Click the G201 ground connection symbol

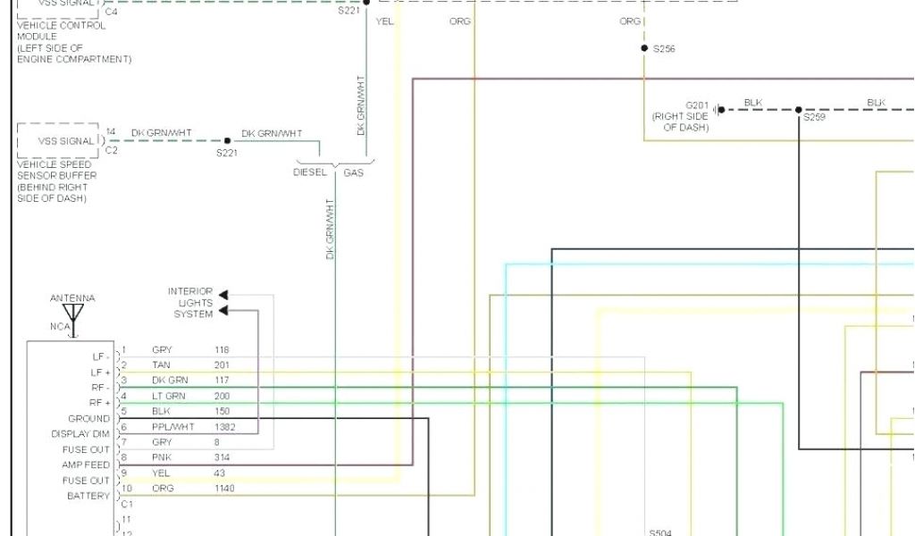[x=720, y=110]
